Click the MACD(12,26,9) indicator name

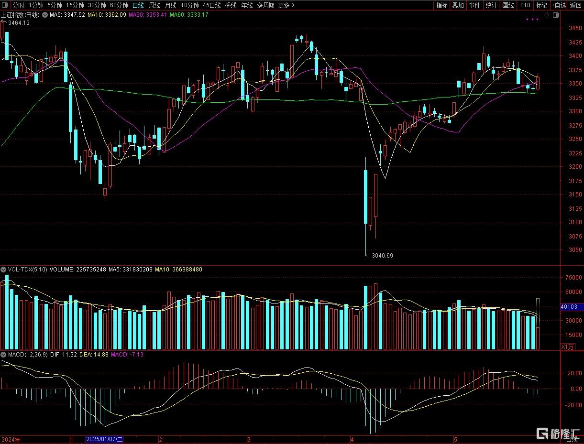tap(28, 355)
